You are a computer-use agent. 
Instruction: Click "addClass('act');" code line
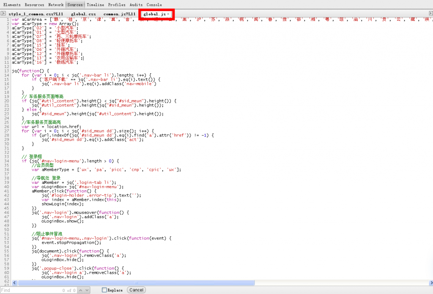(x=93, y=140)
